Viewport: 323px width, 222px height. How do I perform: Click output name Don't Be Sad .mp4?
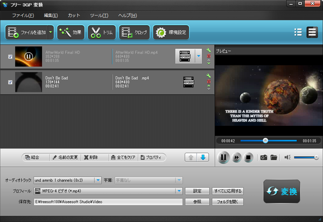[x=132, y=78]
